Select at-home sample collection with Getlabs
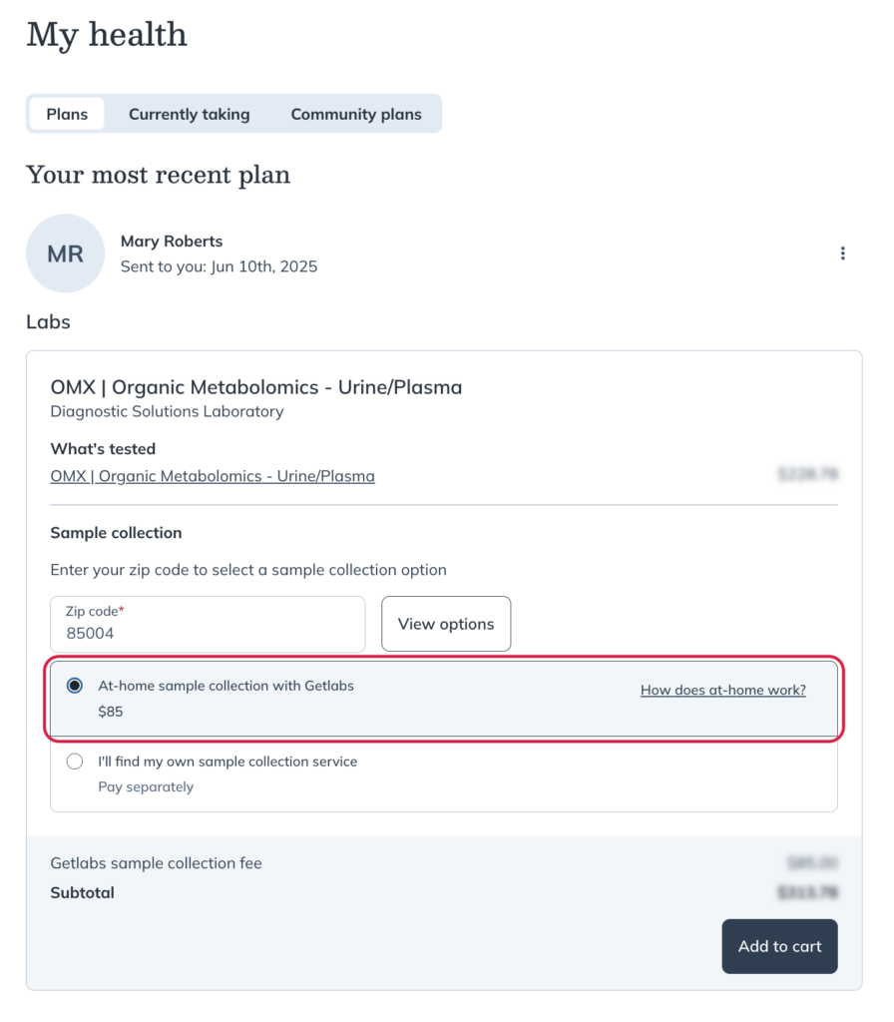The height and width of the screenshot is (1022, 894). tap(74, 686)
